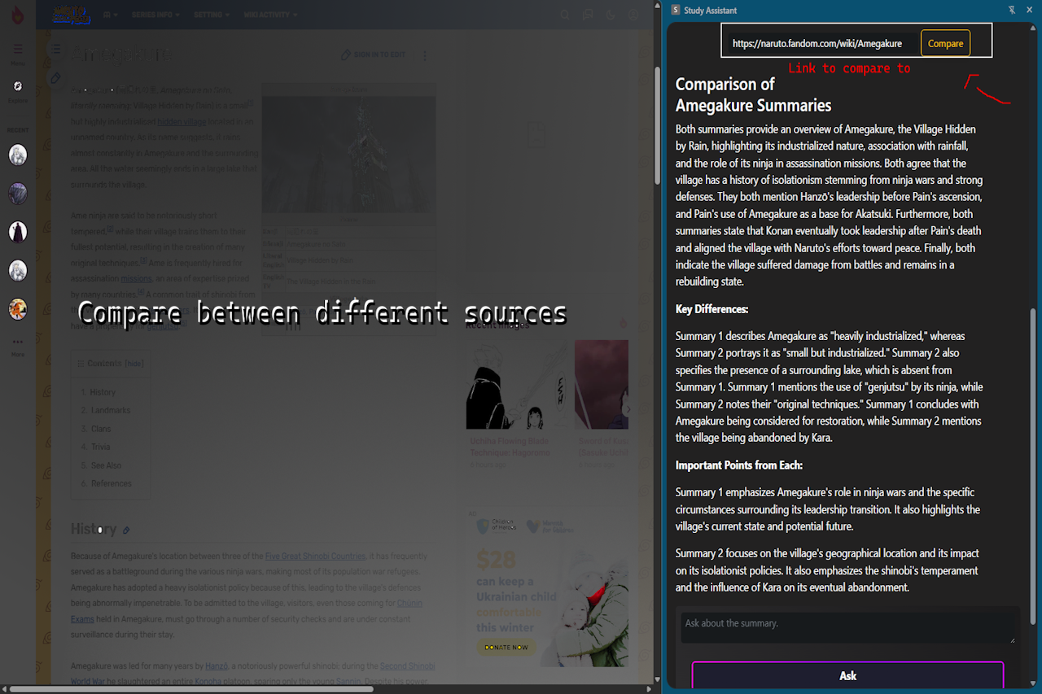Click DONATE NOW in the ad
Image resolution: width=1042 pixels, height=694 pixels.
pyautogui.click(x=506, y=648)
